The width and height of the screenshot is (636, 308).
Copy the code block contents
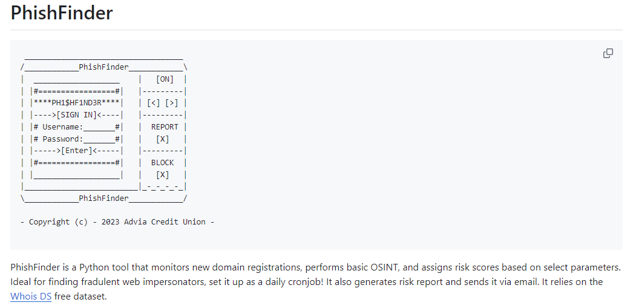608,53
